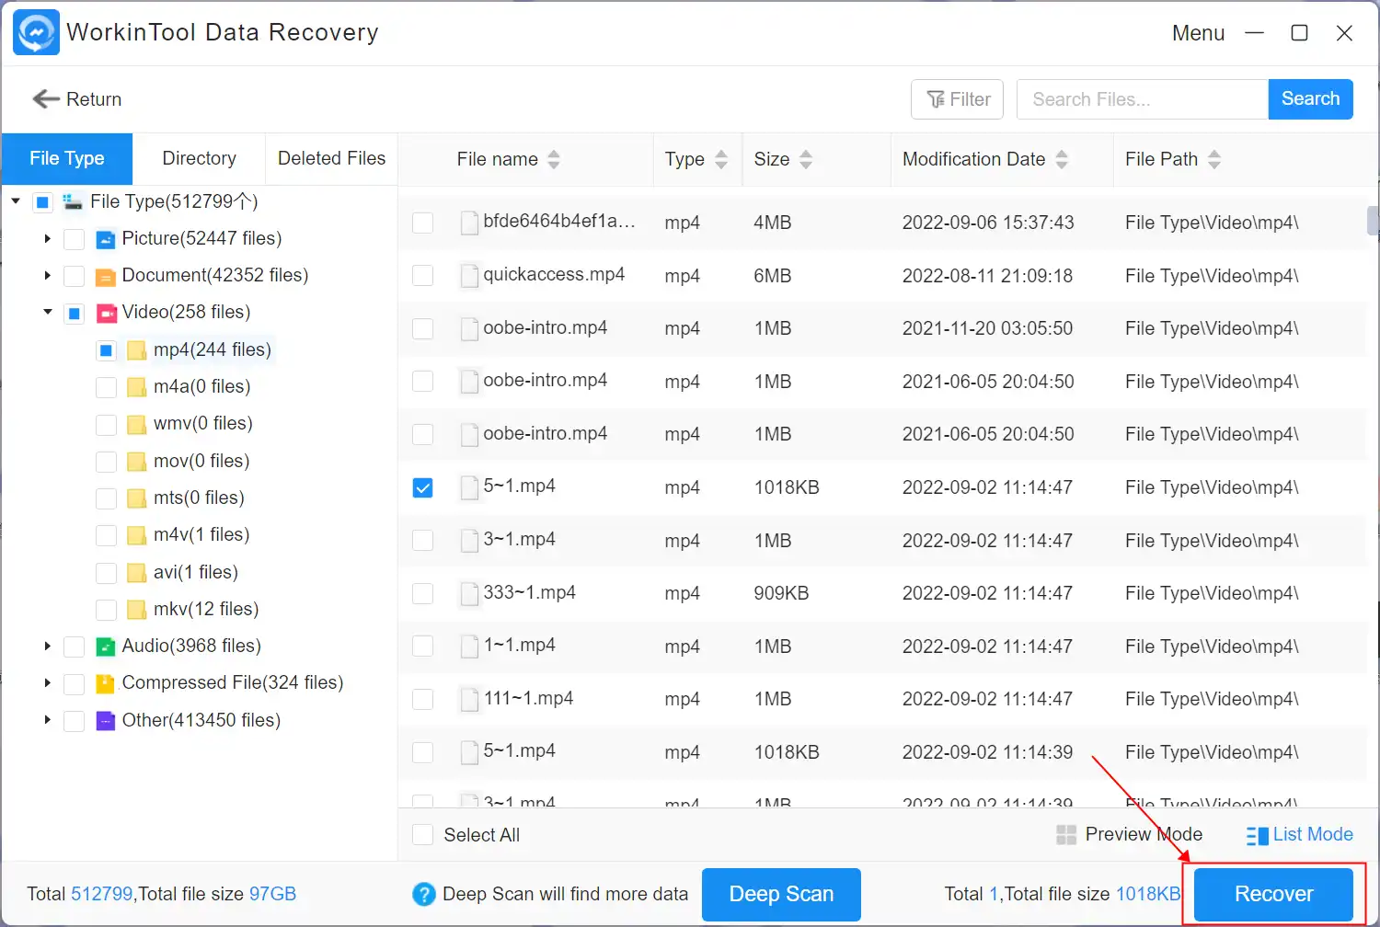Click the File Type root computer icon

73,201
